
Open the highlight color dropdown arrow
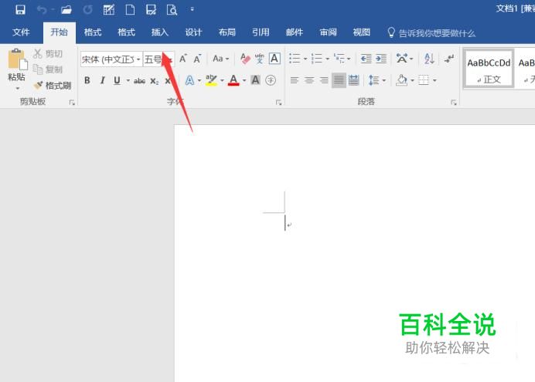222,81
